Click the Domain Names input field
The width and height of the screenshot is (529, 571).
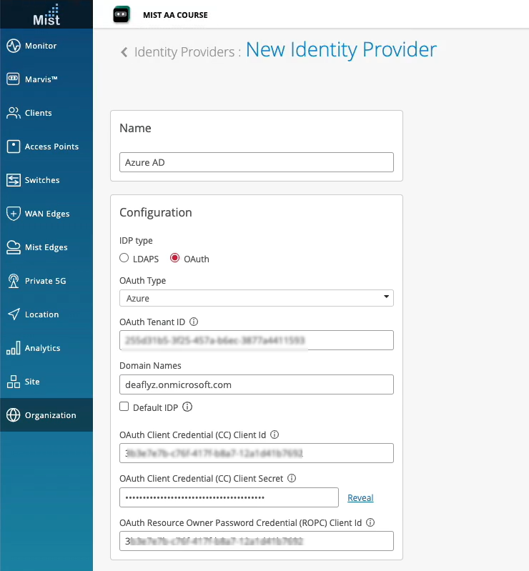pos(257,384)
